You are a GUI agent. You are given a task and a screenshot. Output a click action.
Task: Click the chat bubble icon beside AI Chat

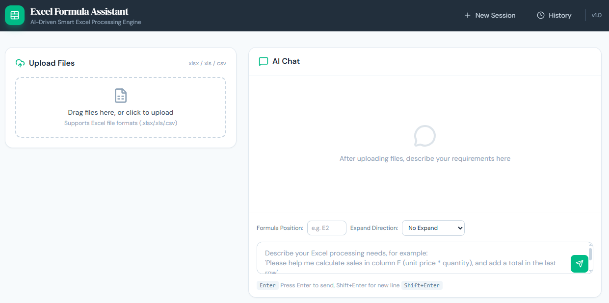264,61
